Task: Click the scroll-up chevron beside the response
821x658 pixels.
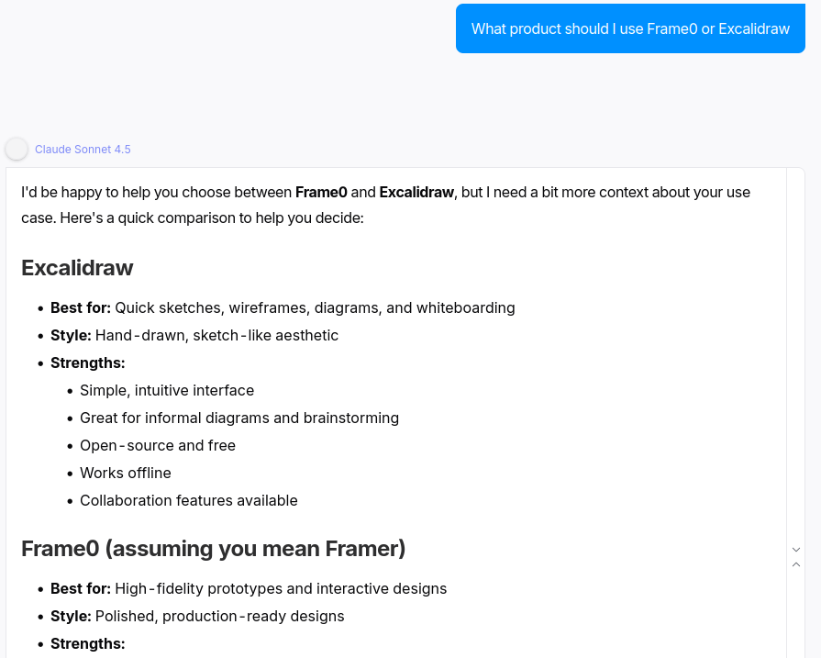Action: pos(796,564)
